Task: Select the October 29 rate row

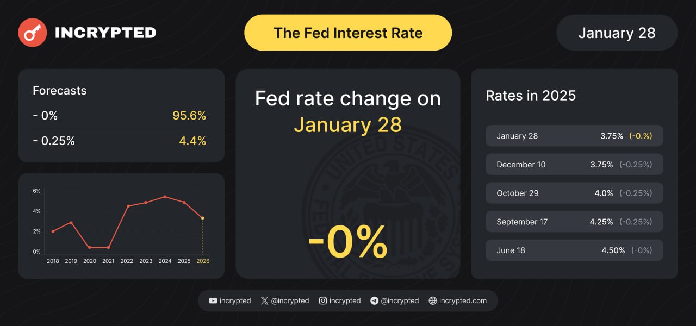Action: (x=574, y=193)
